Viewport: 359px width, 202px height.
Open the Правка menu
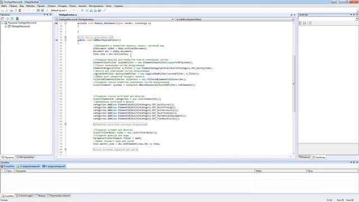pos(13,6)
